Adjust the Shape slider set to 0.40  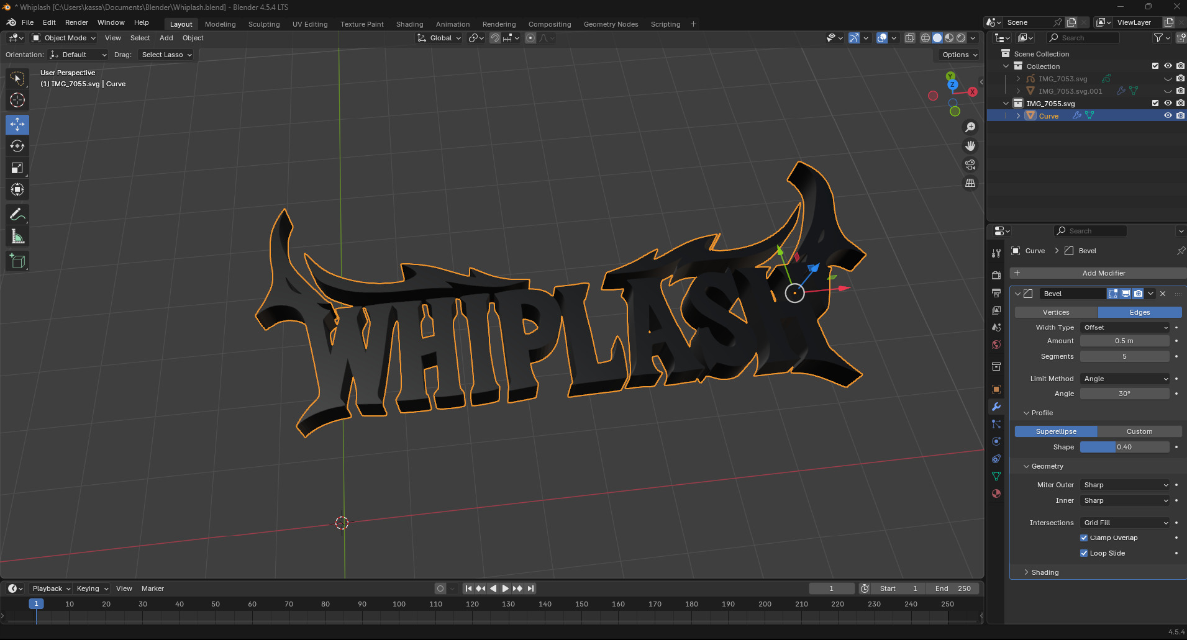click(1125, 447)
